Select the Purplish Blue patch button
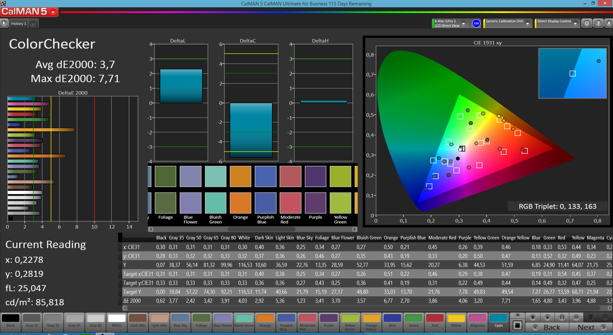Image resolution: width=613 pixels, height=335 pixels. pyautogui.click(x=286, y=322)
